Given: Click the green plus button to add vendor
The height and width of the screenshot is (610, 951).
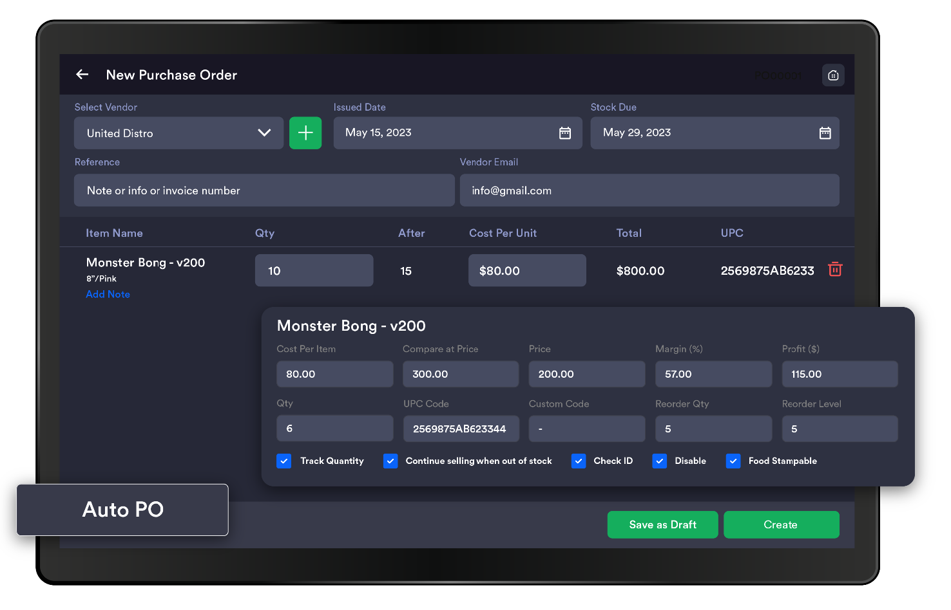Looking at the screenshot, I should tap(305, 133).
